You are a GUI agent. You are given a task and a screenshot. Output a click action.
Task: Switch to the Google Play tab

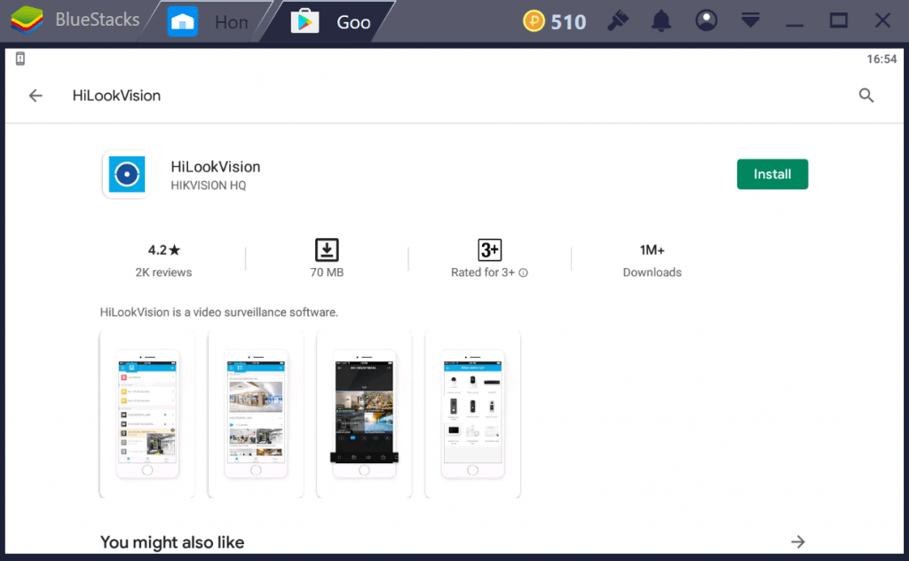click(x=331, y=22)
